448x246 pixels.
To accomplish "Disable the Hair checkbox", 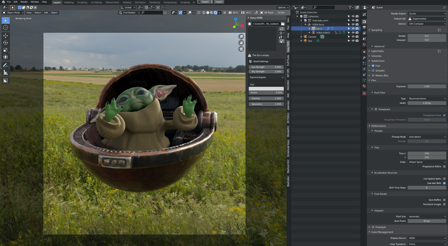I will click(373, 66).
